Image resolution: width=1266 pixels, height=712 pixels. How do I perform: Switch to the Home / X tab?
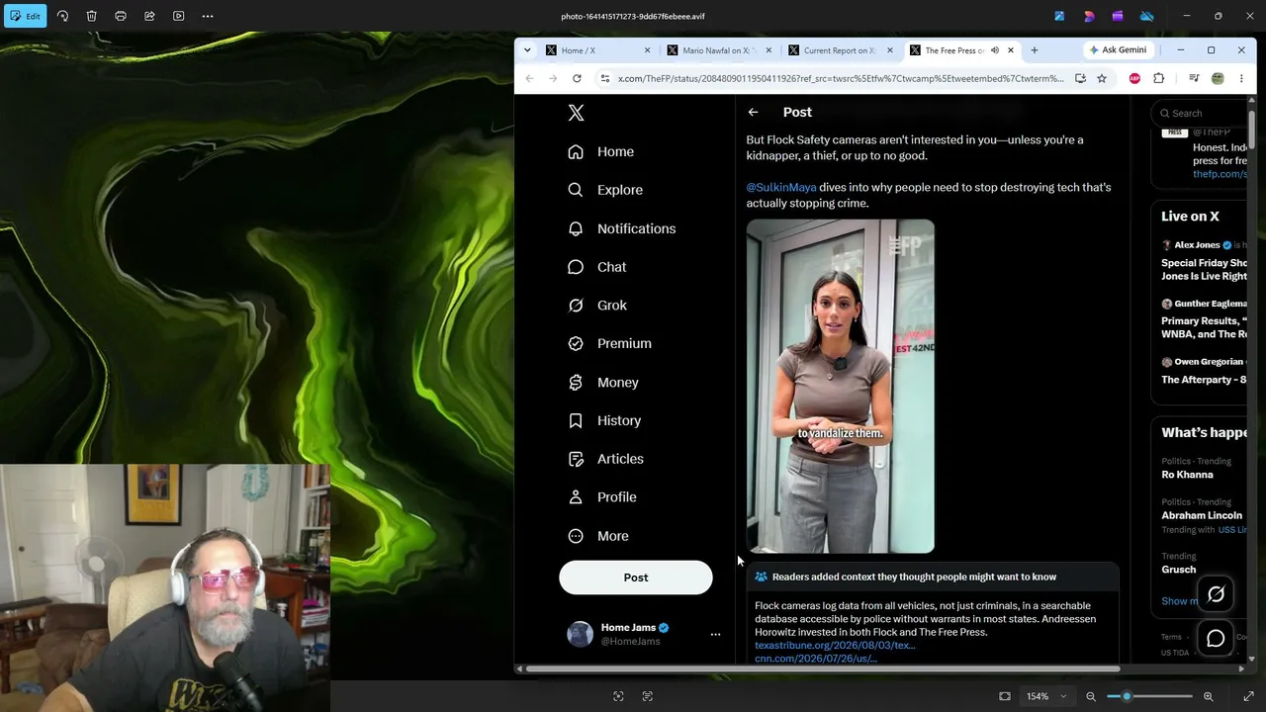point(598,50)
